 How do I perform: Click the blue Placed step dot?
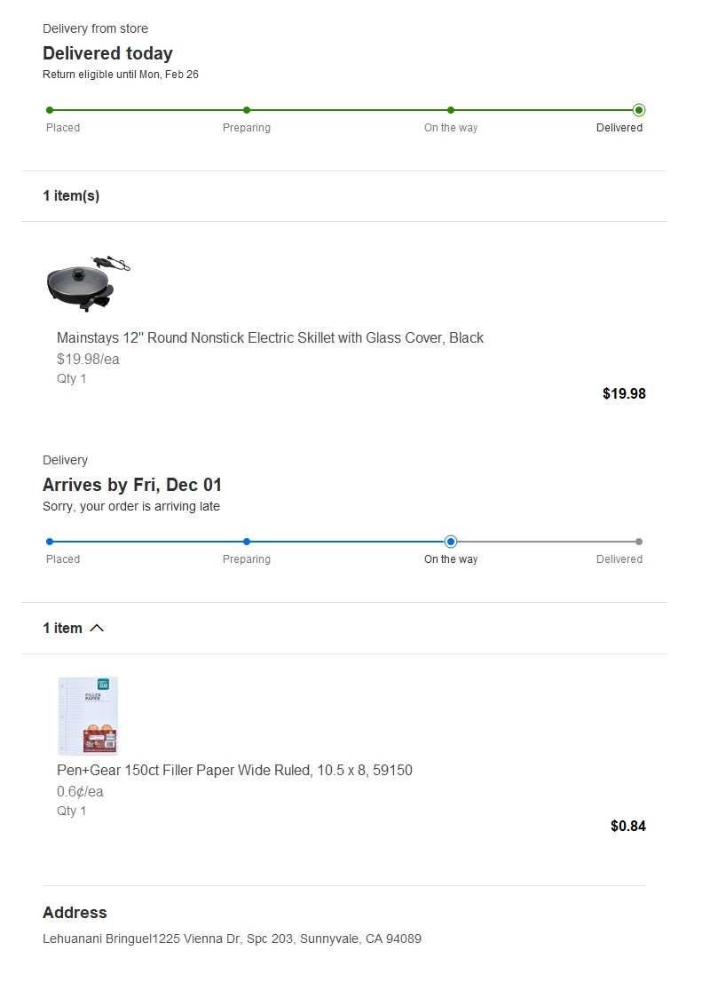(50, 542)
